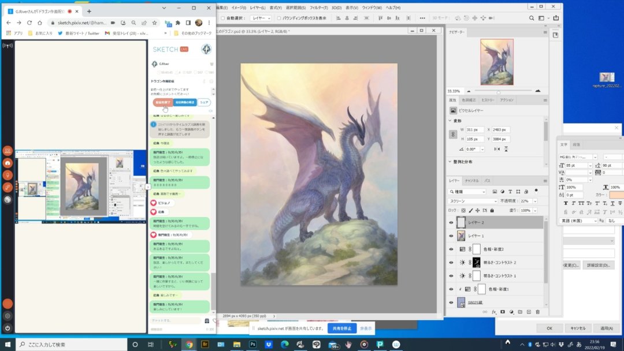Click the Navigator zoom slider
This screenshot has height=351, width=624.
(x=503, y=91)
